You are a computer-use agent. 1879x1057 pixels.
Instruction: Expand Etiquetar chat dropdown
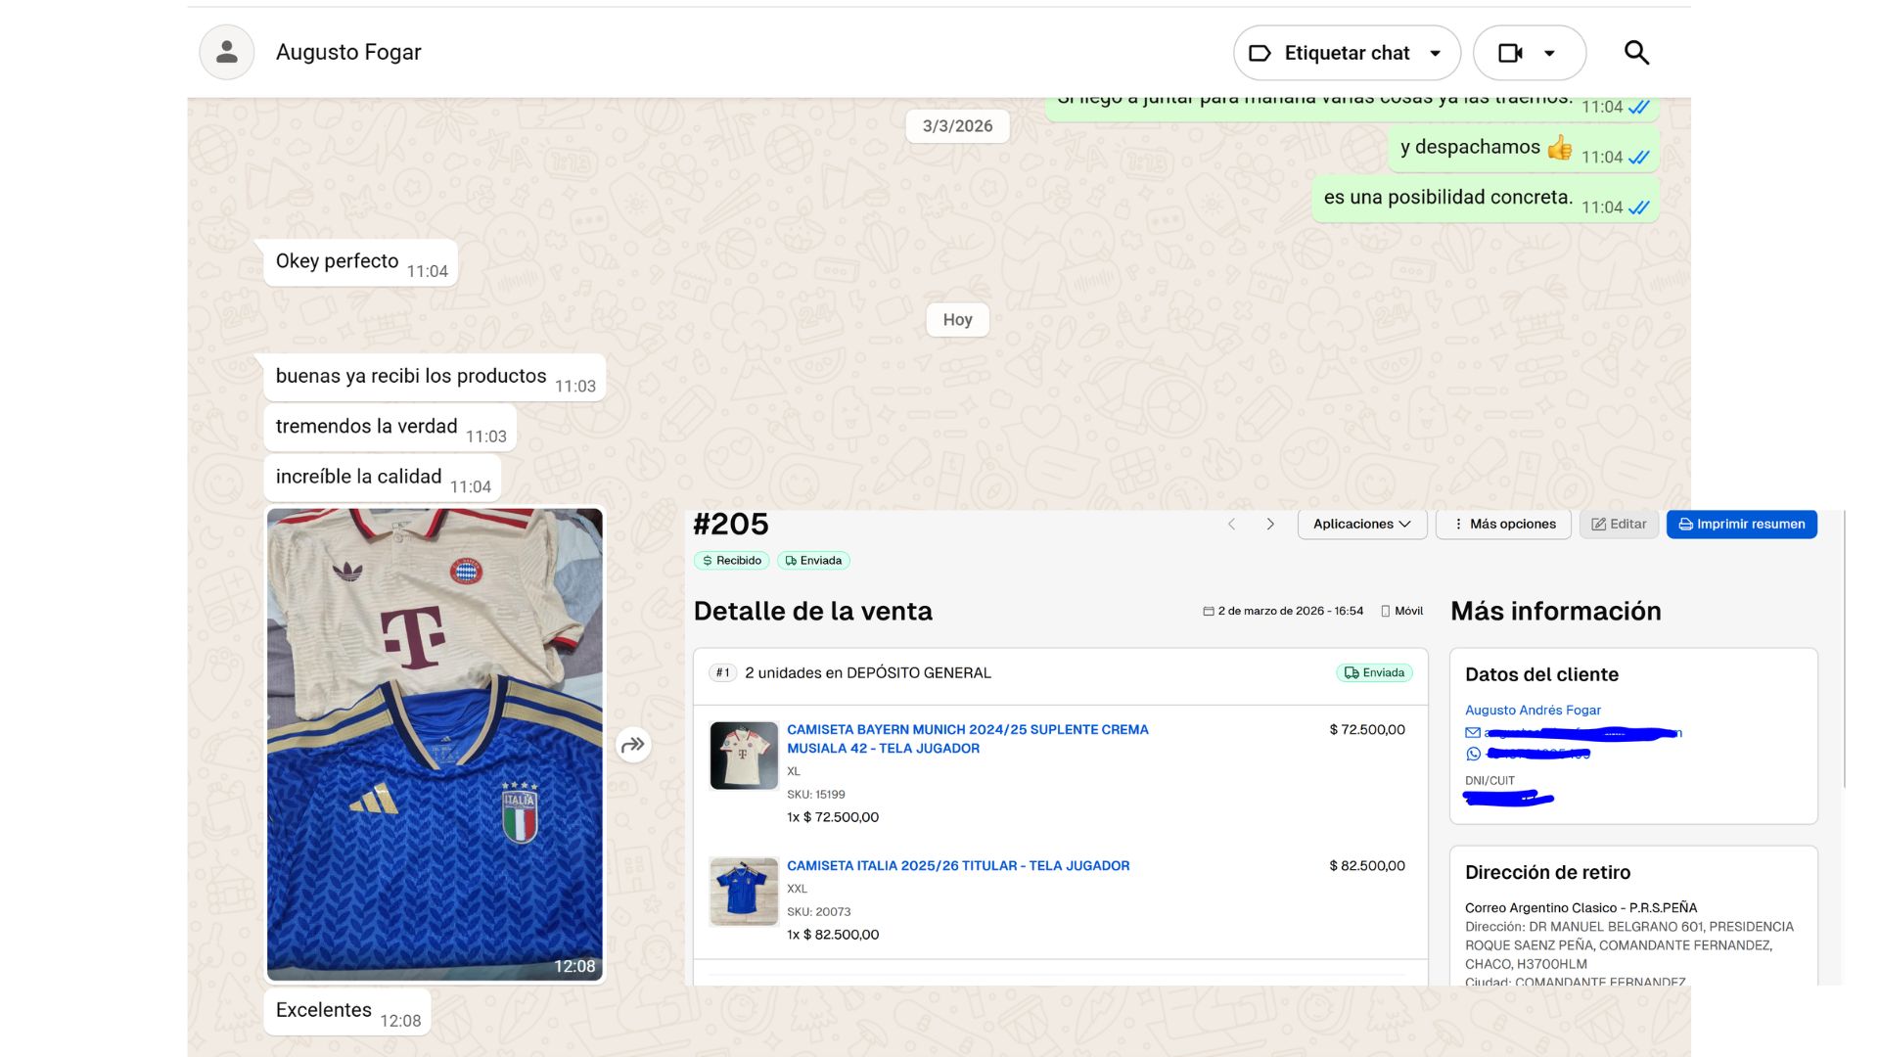[x=1435, y=53]
